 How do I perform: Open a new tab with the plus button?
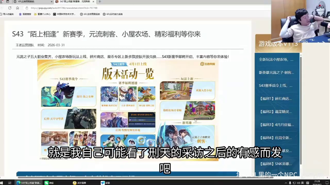coord(100,2)
